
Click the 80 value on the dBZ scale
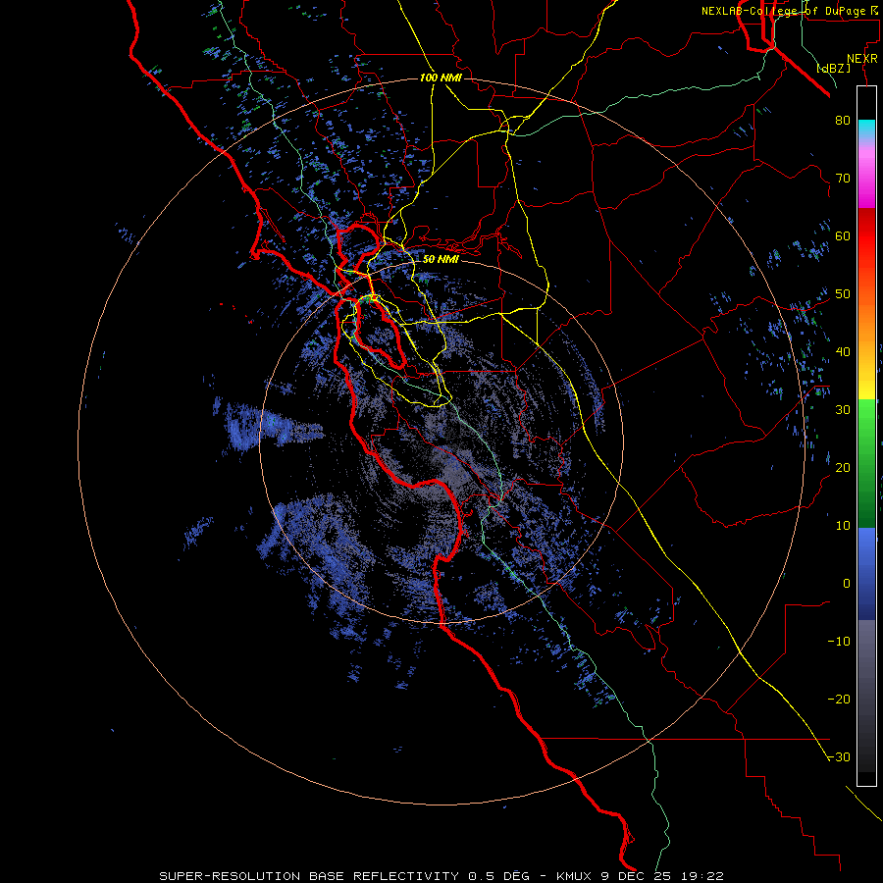(x=843, y=120)
